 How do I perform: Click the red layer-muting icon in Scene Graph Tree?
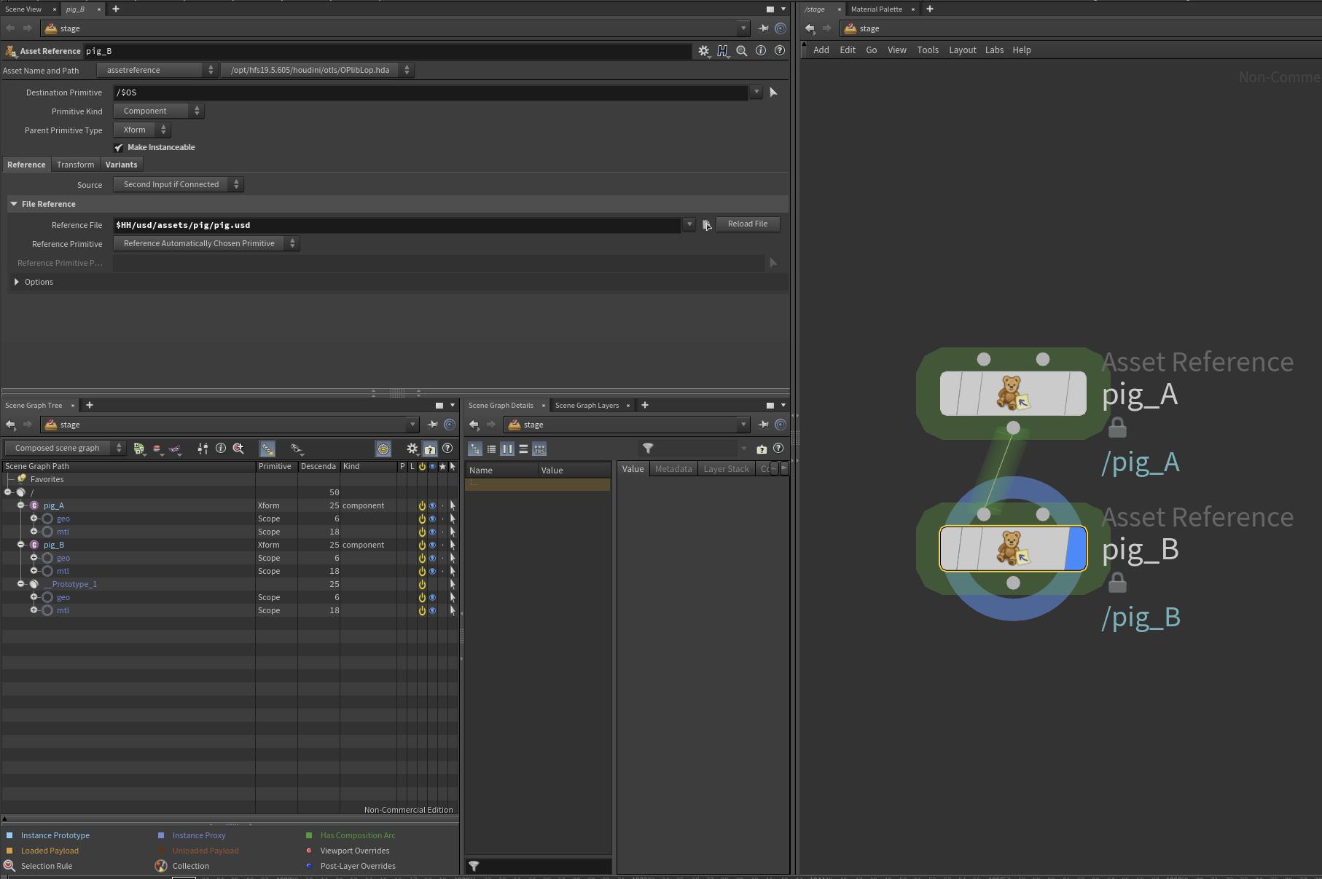coord(157,449)
